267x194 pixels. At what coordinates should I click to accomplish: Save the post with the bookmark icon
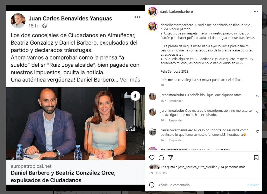256,158
